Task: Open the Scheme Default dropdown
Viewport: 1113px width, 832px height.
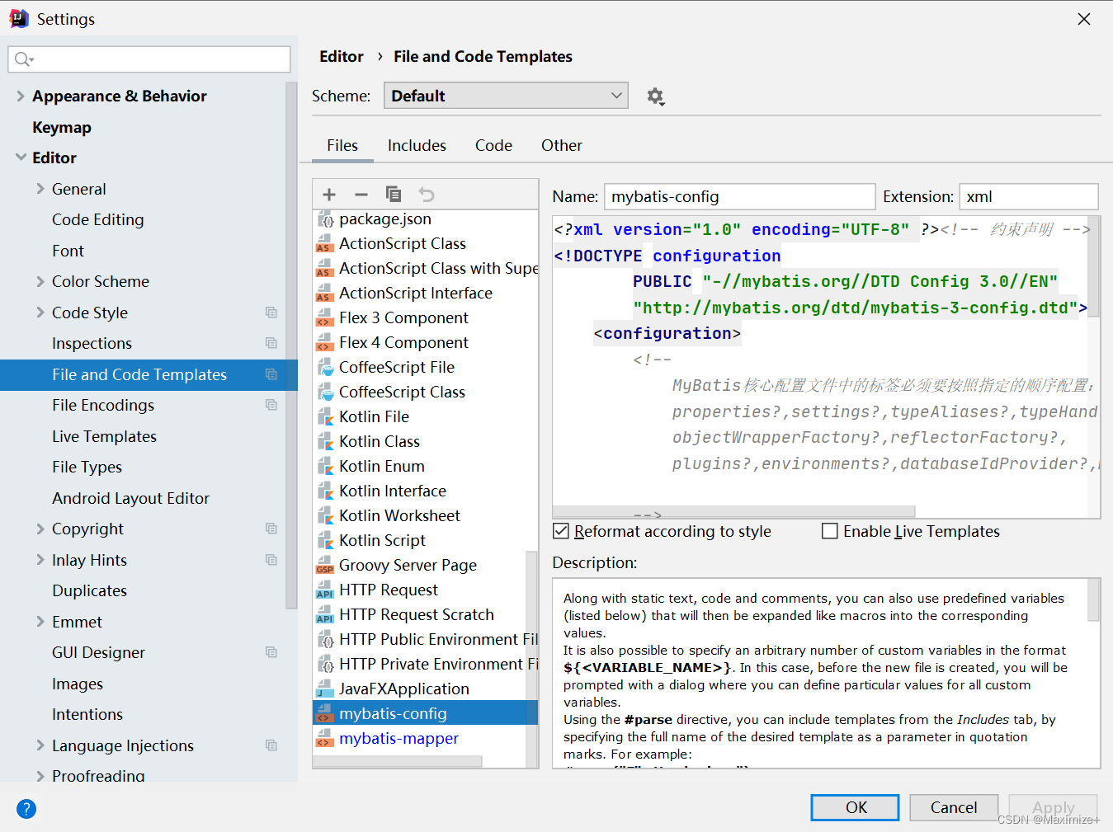Action: tap(506, 96)
